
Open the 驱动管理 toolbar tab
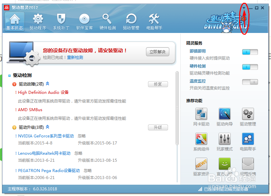131,22
